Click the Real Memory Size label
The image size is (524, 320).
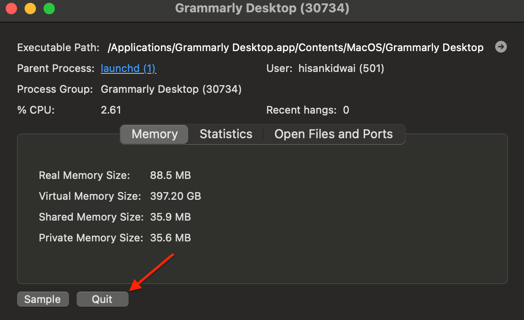(84, 175)
